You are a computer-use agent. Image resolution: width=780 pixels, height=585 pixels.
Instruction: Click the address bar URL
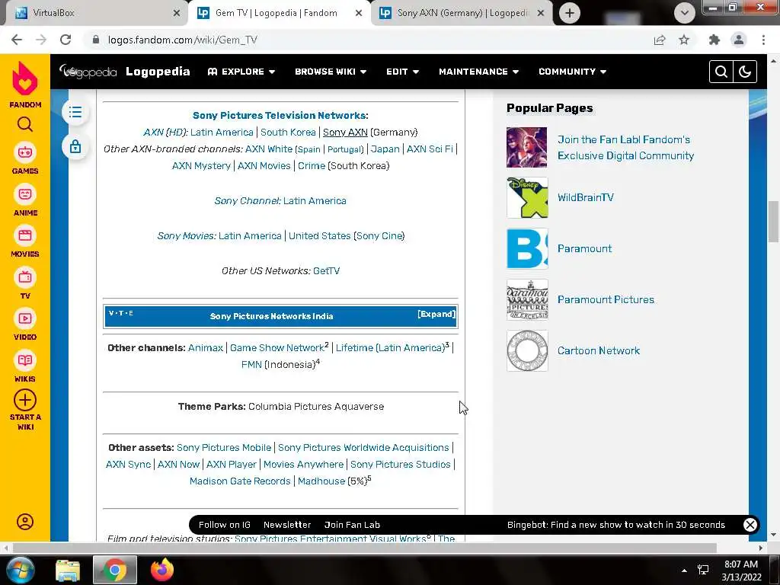[x=183, y=40]
